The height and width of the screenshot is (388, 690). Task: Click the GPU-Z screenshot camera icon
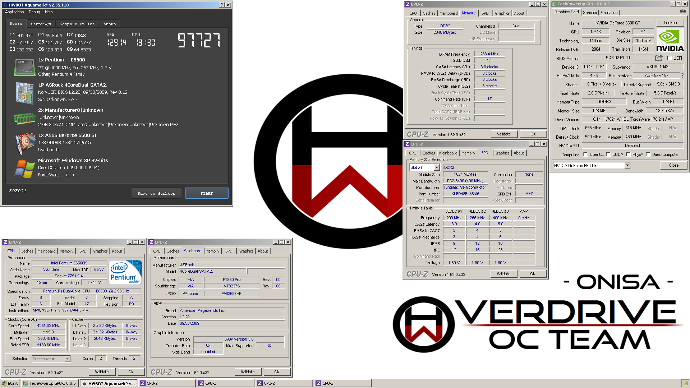[682, 11]
